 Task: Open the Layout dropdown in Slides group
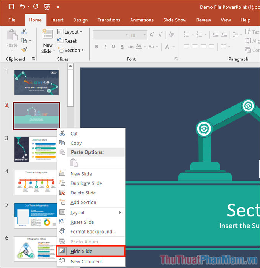[70, 32]
